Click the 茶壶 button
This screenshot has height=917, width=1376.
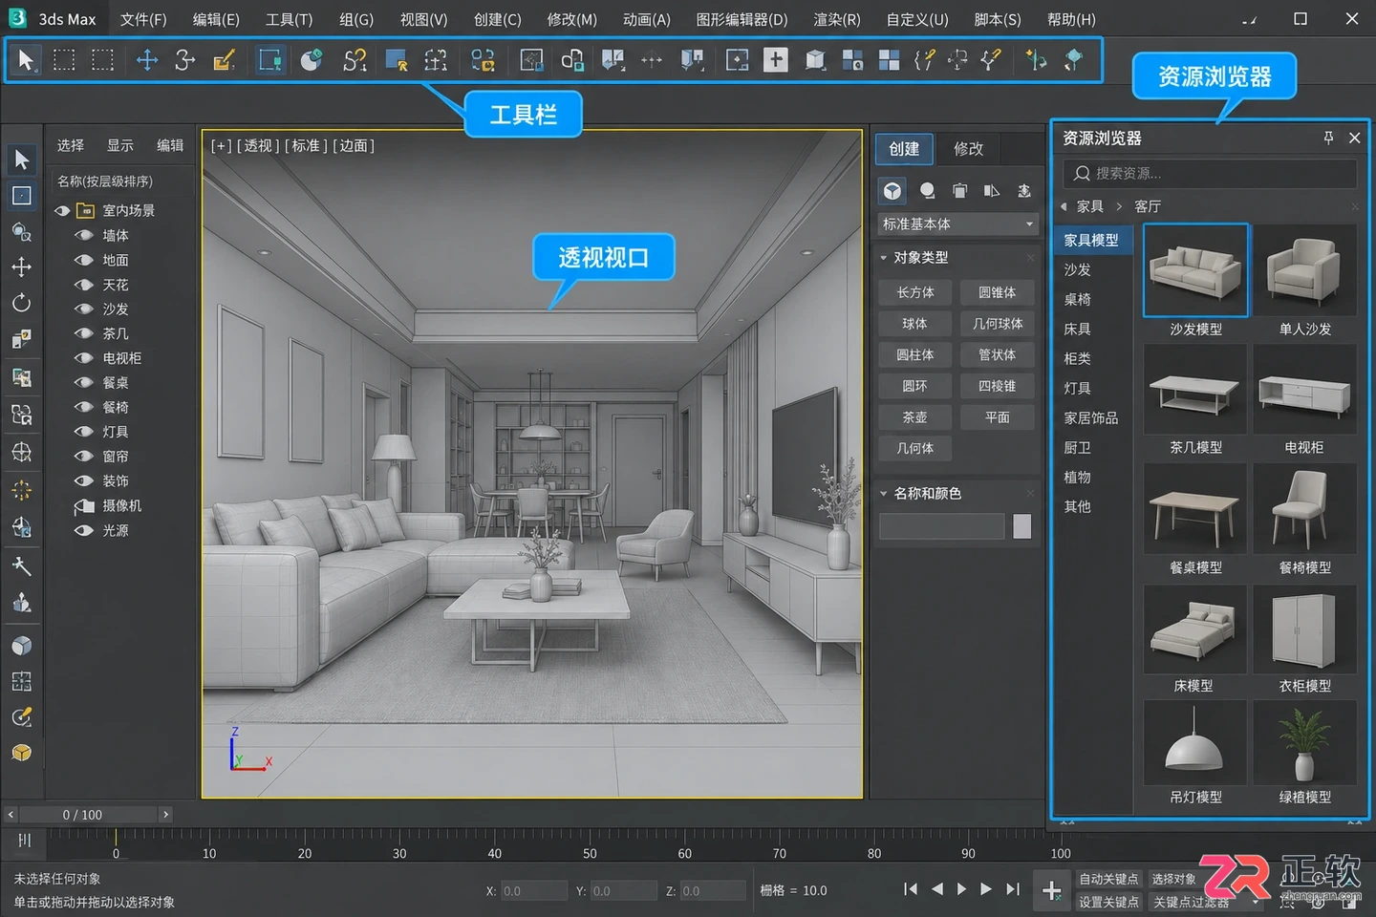click(915, 417)
